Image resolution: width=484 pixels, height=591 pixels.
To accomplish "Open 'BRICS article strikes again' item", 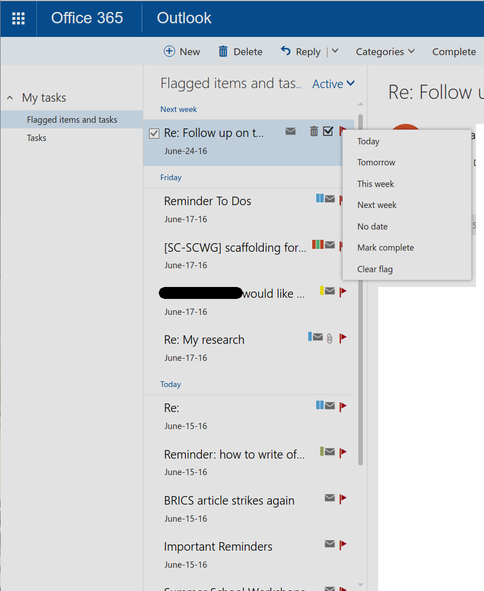I will [229, 501].
